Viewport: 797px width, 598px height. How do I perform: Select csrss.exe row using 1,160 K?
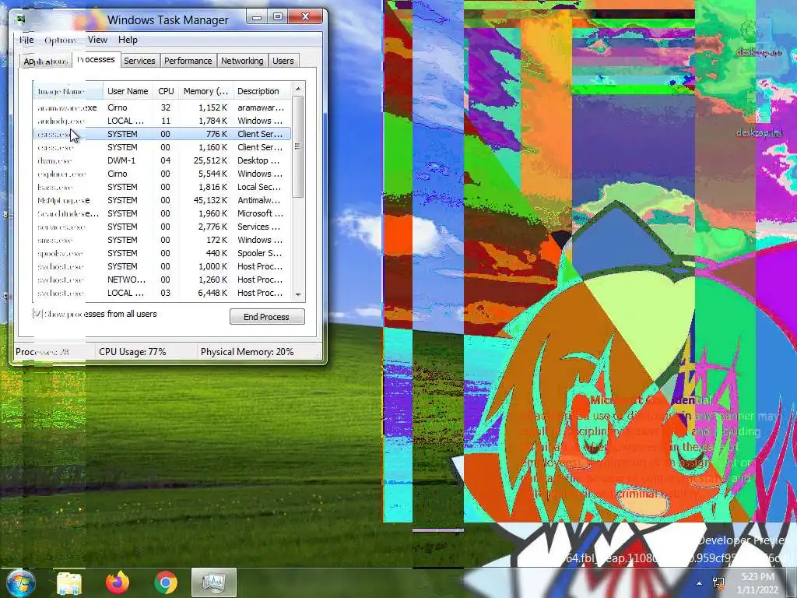point(163,147)
